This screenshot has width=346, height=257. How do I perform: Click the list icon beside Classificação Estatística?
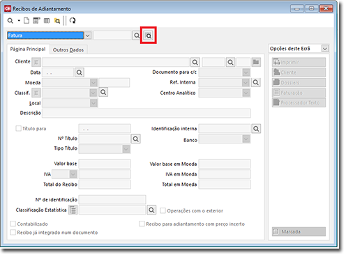pyautogui.click(x=73, y=210)
